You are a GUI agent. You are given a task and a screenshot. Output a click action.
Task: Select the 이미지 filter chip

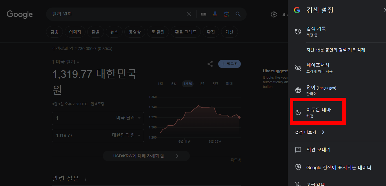pos(75,32)
